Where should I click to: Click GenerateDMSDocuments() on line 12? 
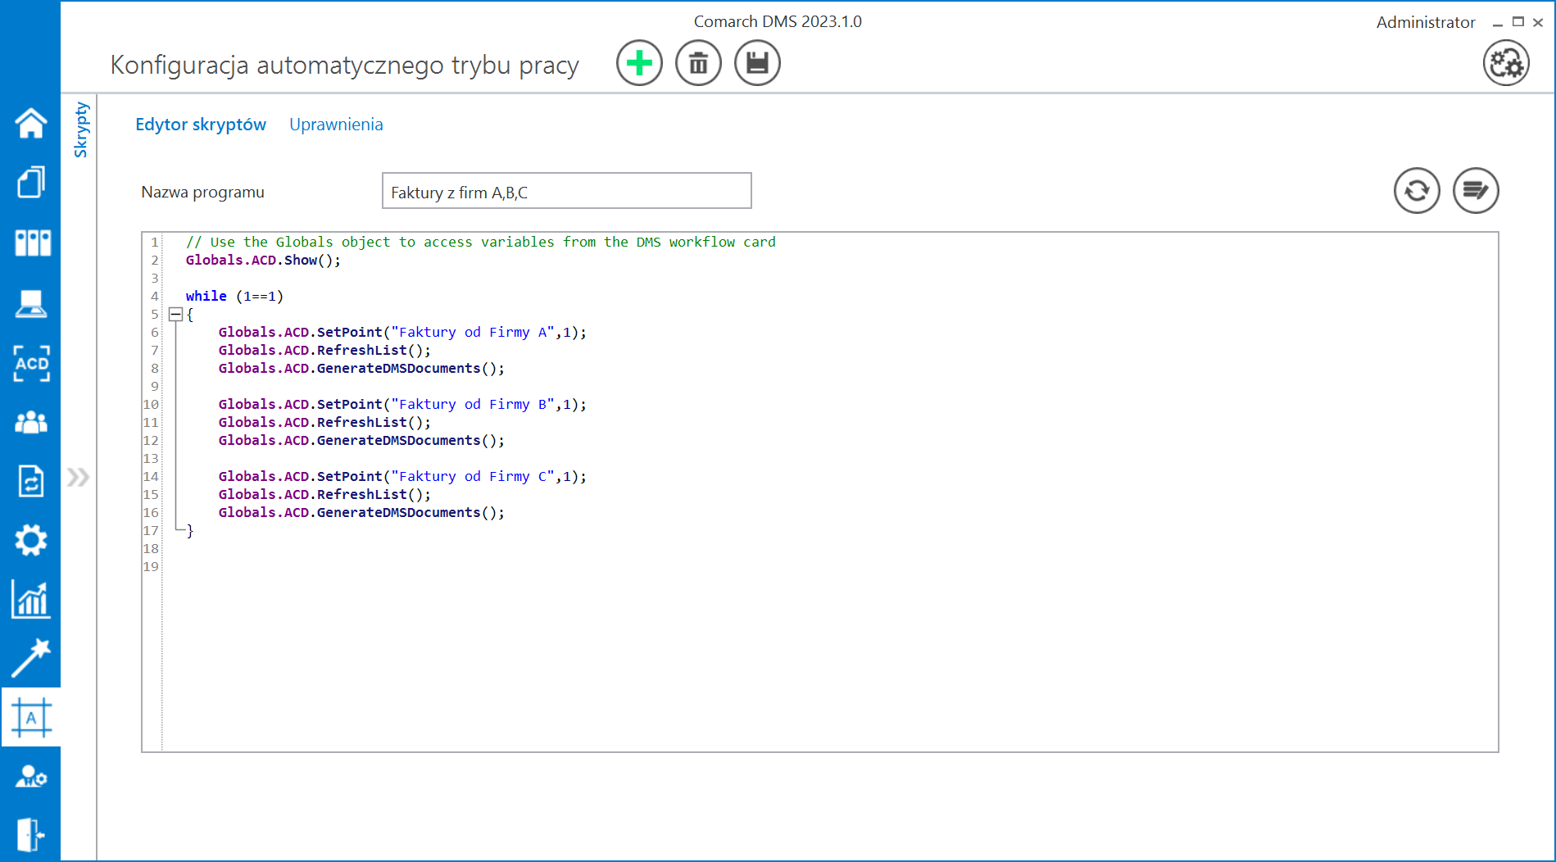click(x=361, y=440)
